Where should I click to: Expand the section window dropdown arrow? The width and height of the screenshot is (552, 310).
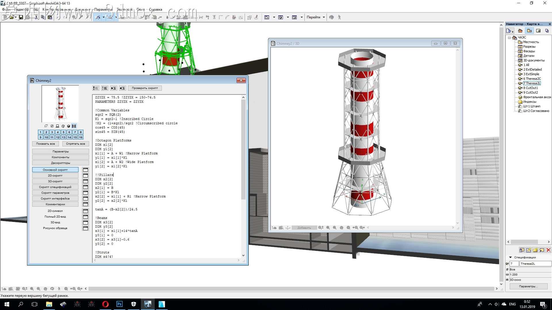coord(301,17)
